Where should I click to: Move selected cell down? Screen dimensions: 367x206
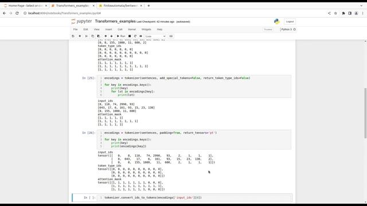point(111,36)
